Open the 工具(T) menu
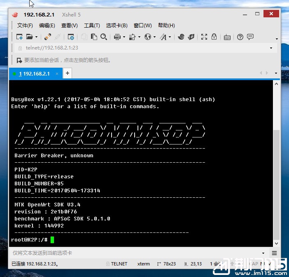The image size is (289, 277). [92, 25]
